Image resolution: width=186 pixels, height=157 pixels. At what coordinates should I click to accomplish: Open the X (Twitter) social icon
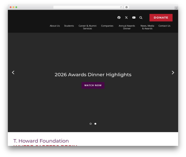point(126,17)
